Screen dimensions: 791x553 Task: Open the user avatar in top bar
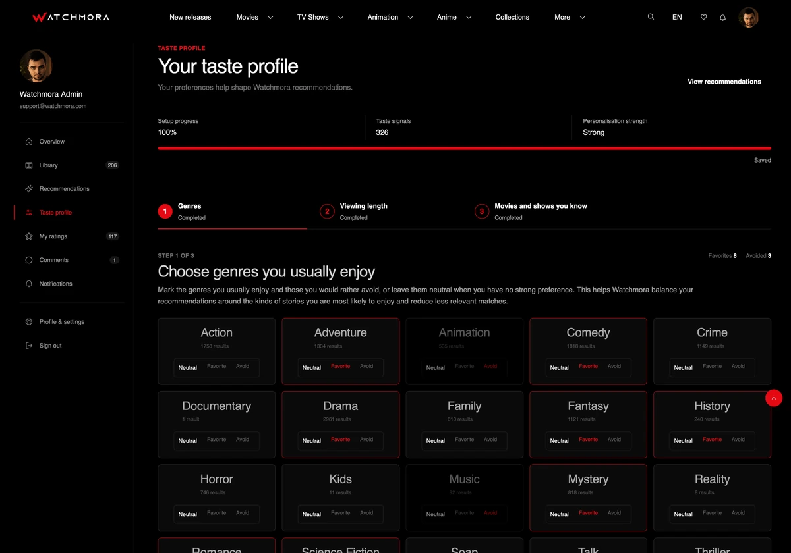[x=748, y=17]
